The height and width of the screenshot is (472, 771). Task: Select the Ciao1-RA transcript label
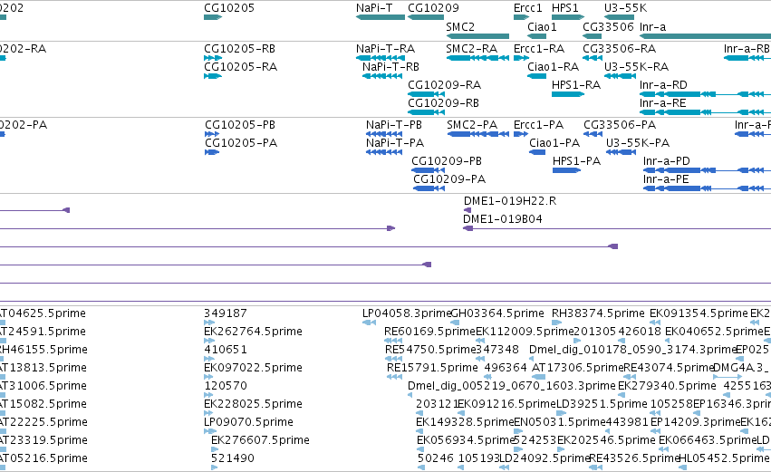(x=554, y=67)
